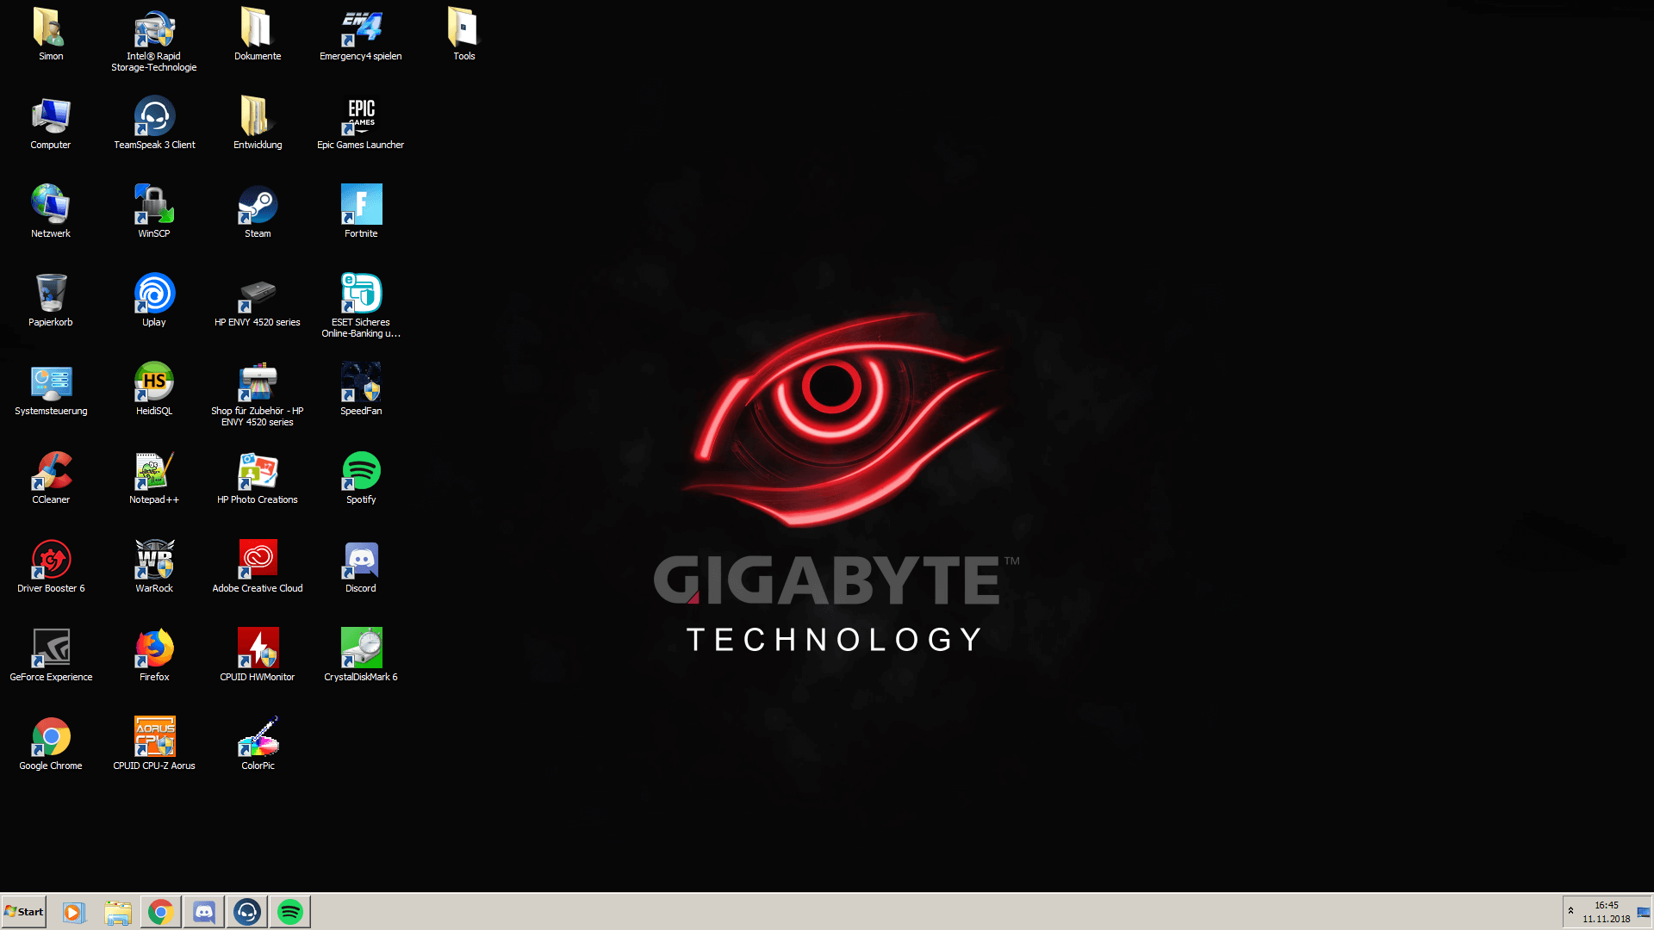Click the CrystalDiskMark 6 shortcut

pos(361,648)
